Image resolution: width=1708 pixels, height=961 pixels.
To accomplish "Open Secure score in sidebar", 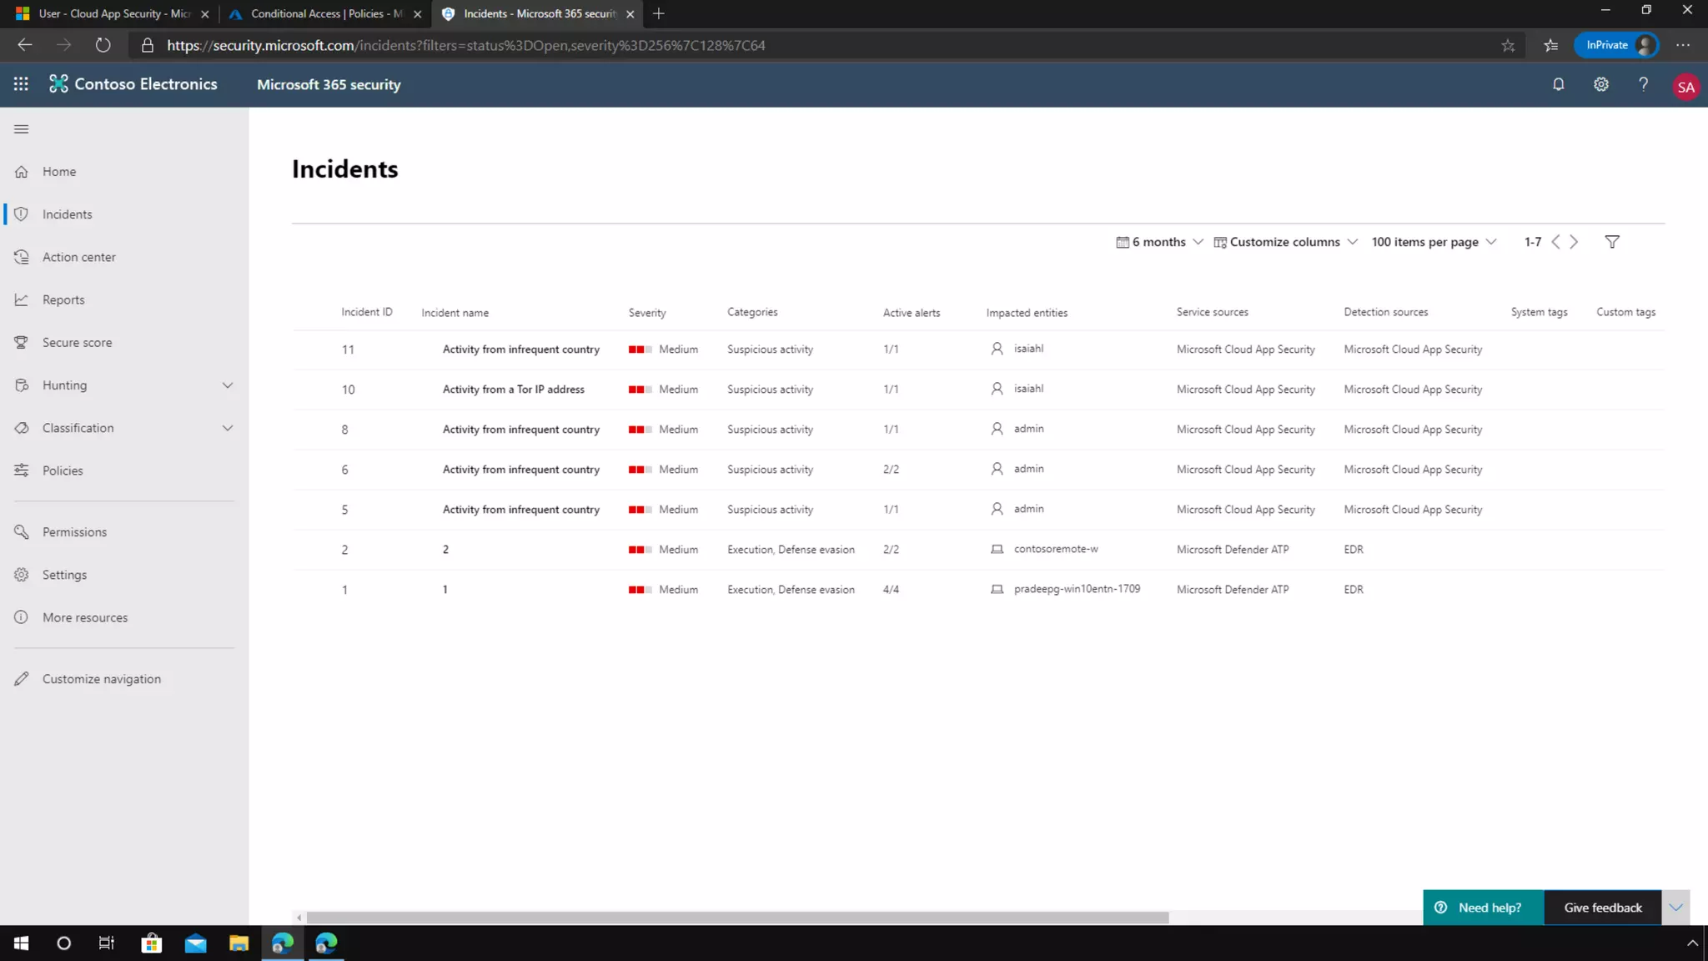I will pos(77,343).
